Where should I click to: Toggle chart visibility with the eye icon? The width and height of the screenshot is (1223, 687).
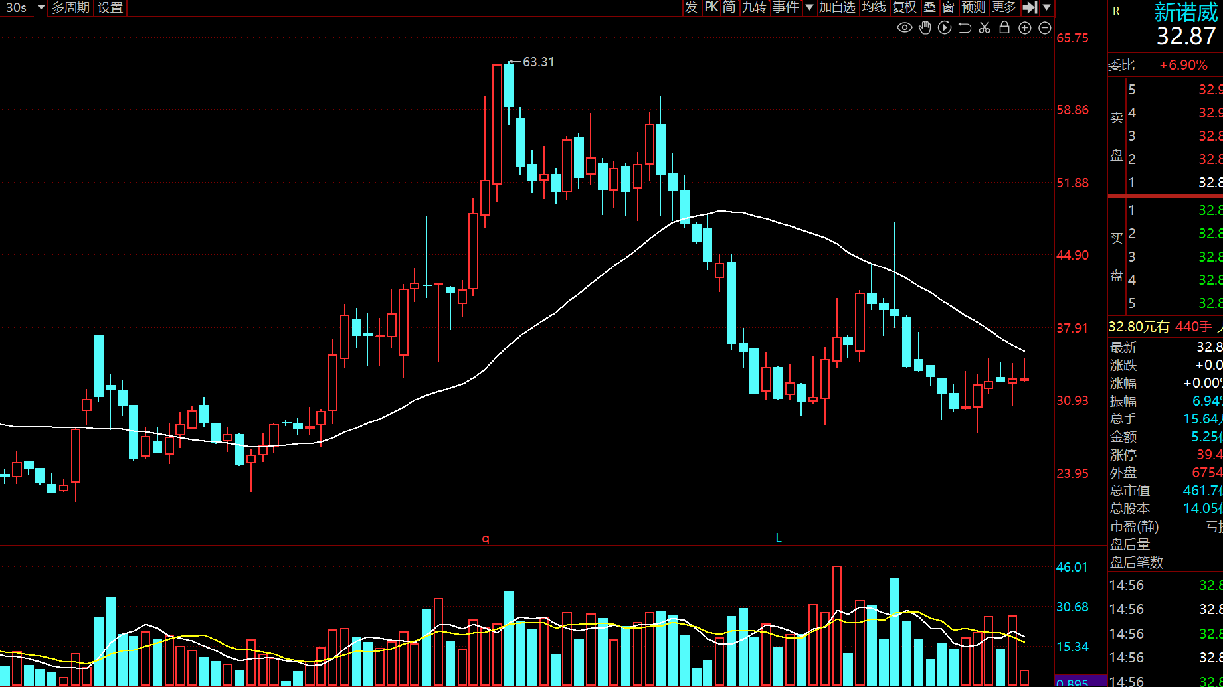pos(904,28)
